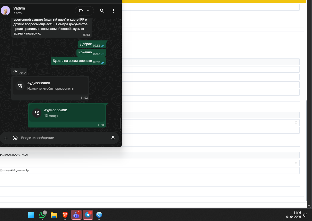Open Microsoft Teams from the taskbar
The width and height of the screenshot is (312, 221).
click(76, 215)
